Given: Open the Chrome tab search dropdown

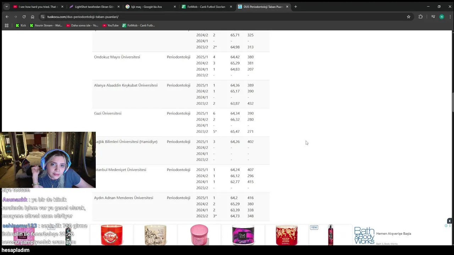Looking at the screenshot, I should [x=6, y=7].
